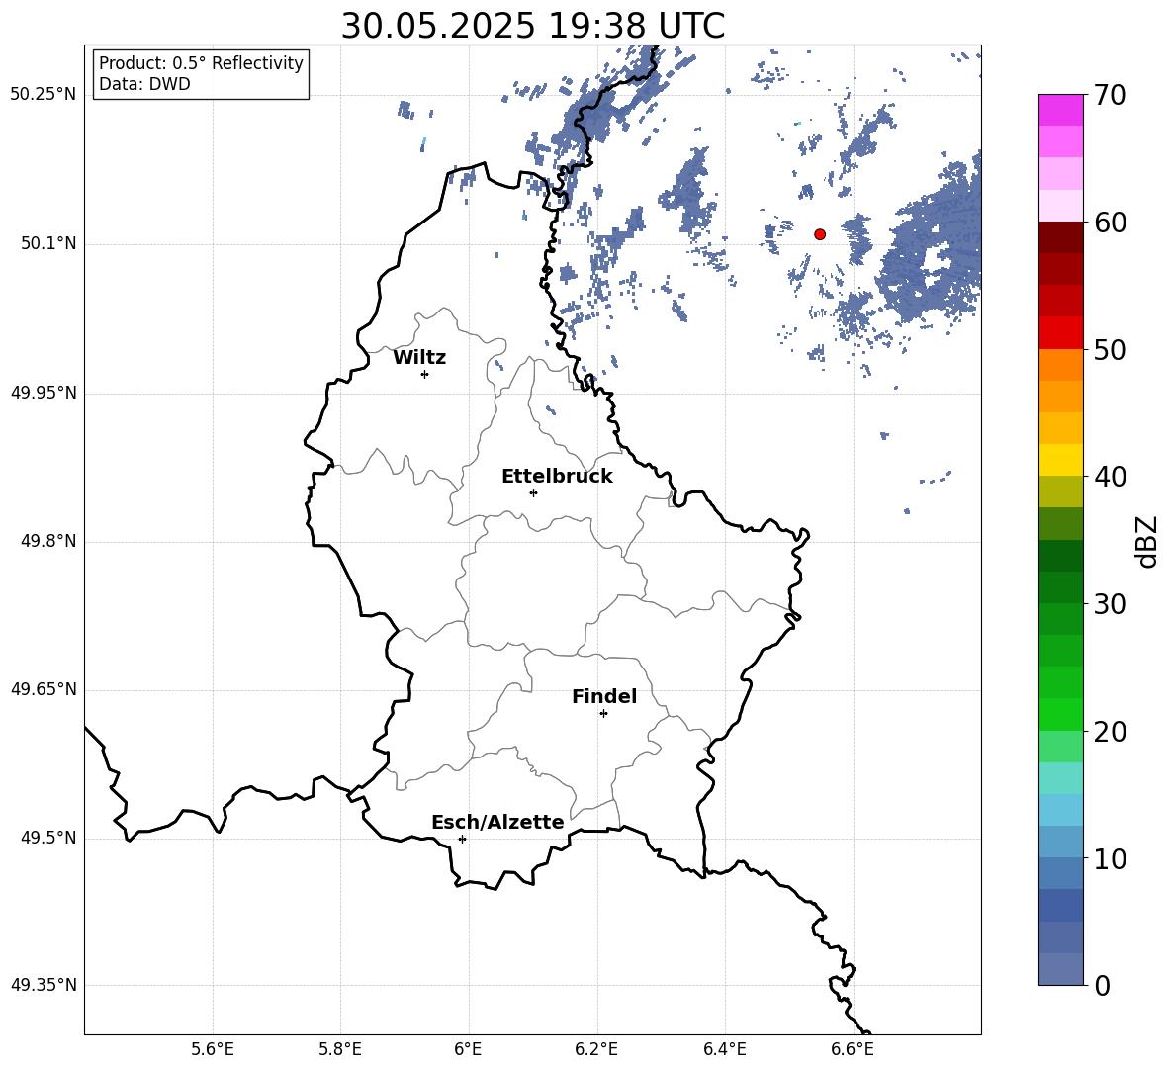Click the Ettelbruck station cross marker
Viewport: 1171px width, 1069px height.
[x=533, y=492]
